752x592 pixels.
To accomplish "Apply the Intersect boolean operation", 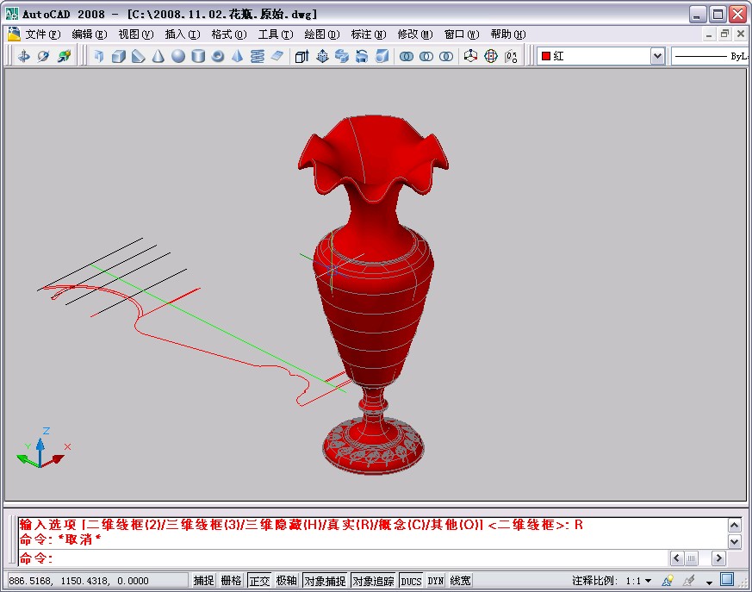I will pyautogui.click(x=446, y=56).
